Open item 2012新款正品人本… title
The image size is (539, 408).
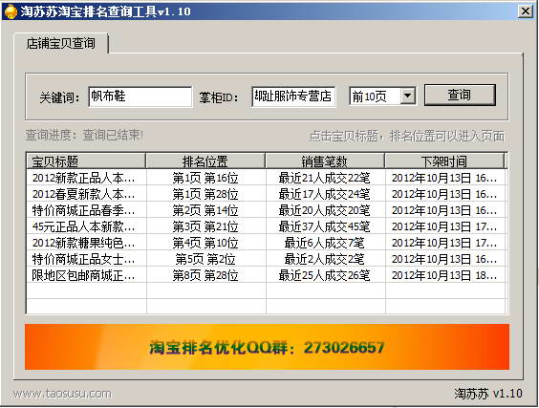(x=83, y=178)
